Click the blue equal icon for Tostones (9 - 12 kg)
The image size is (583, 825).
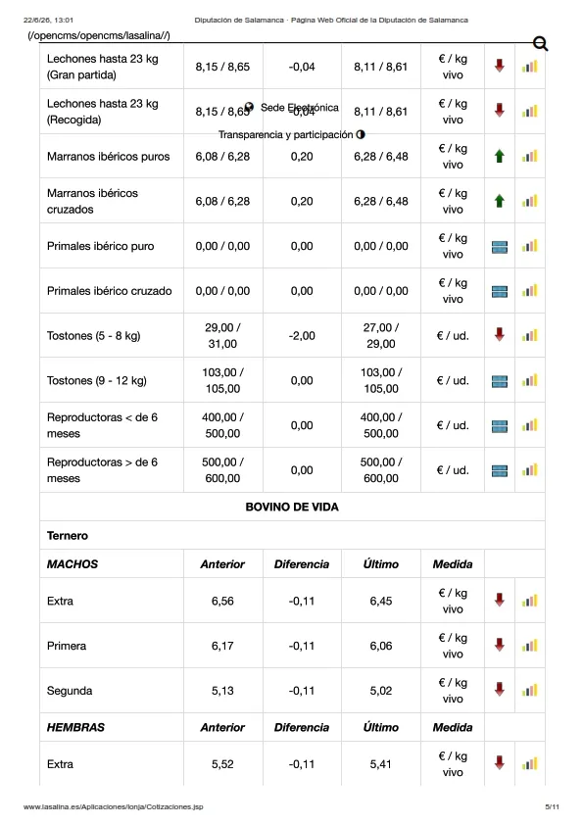(500, 381)
